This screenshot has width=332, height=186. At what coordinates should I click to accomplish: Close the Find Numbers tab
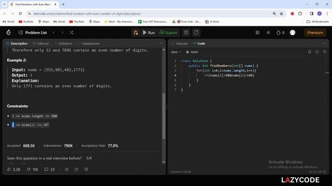(x=56, y=4)
